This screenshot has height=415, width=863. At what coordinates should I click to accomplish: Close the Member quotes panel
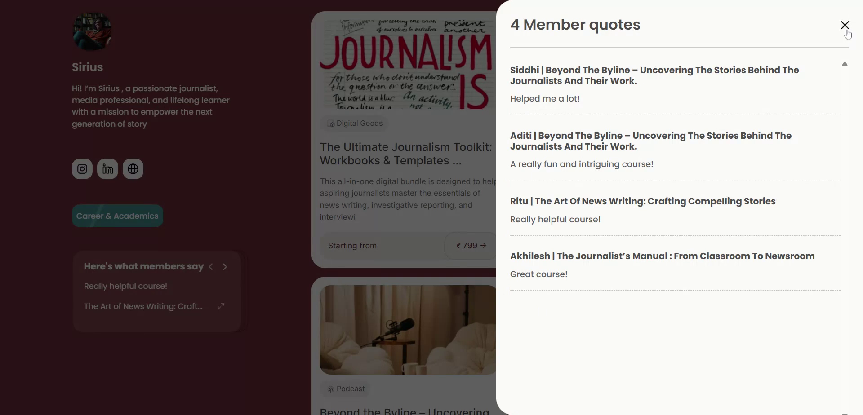tap(845, 25)
